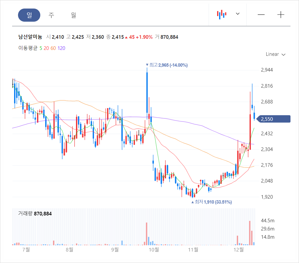Screen dimensions: 299x263
Task: Toggle the 20-day moving average
Action: tap(46, 48)
